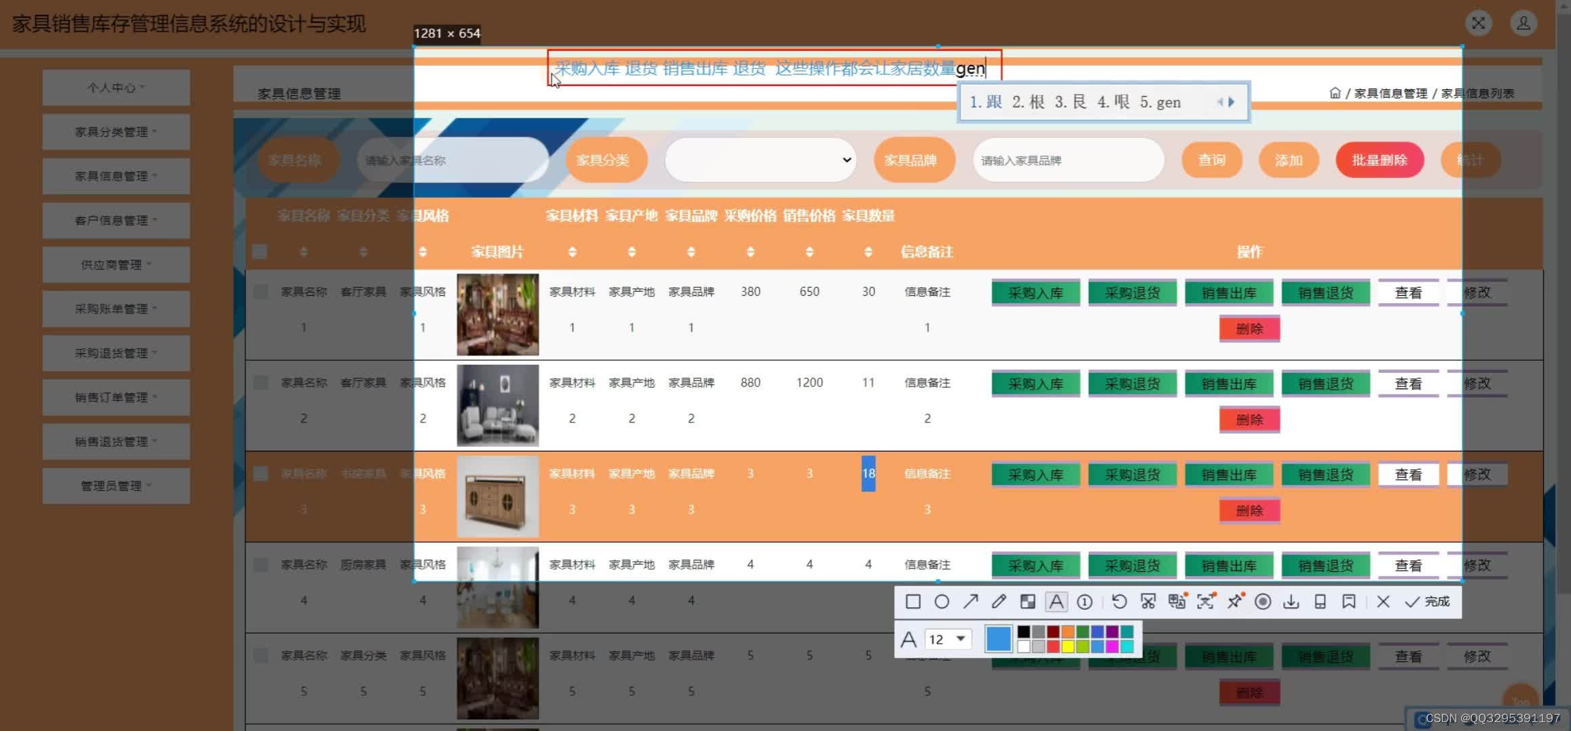
Task: Check the row 2 checkbox
Action: [x=260, y=382]
